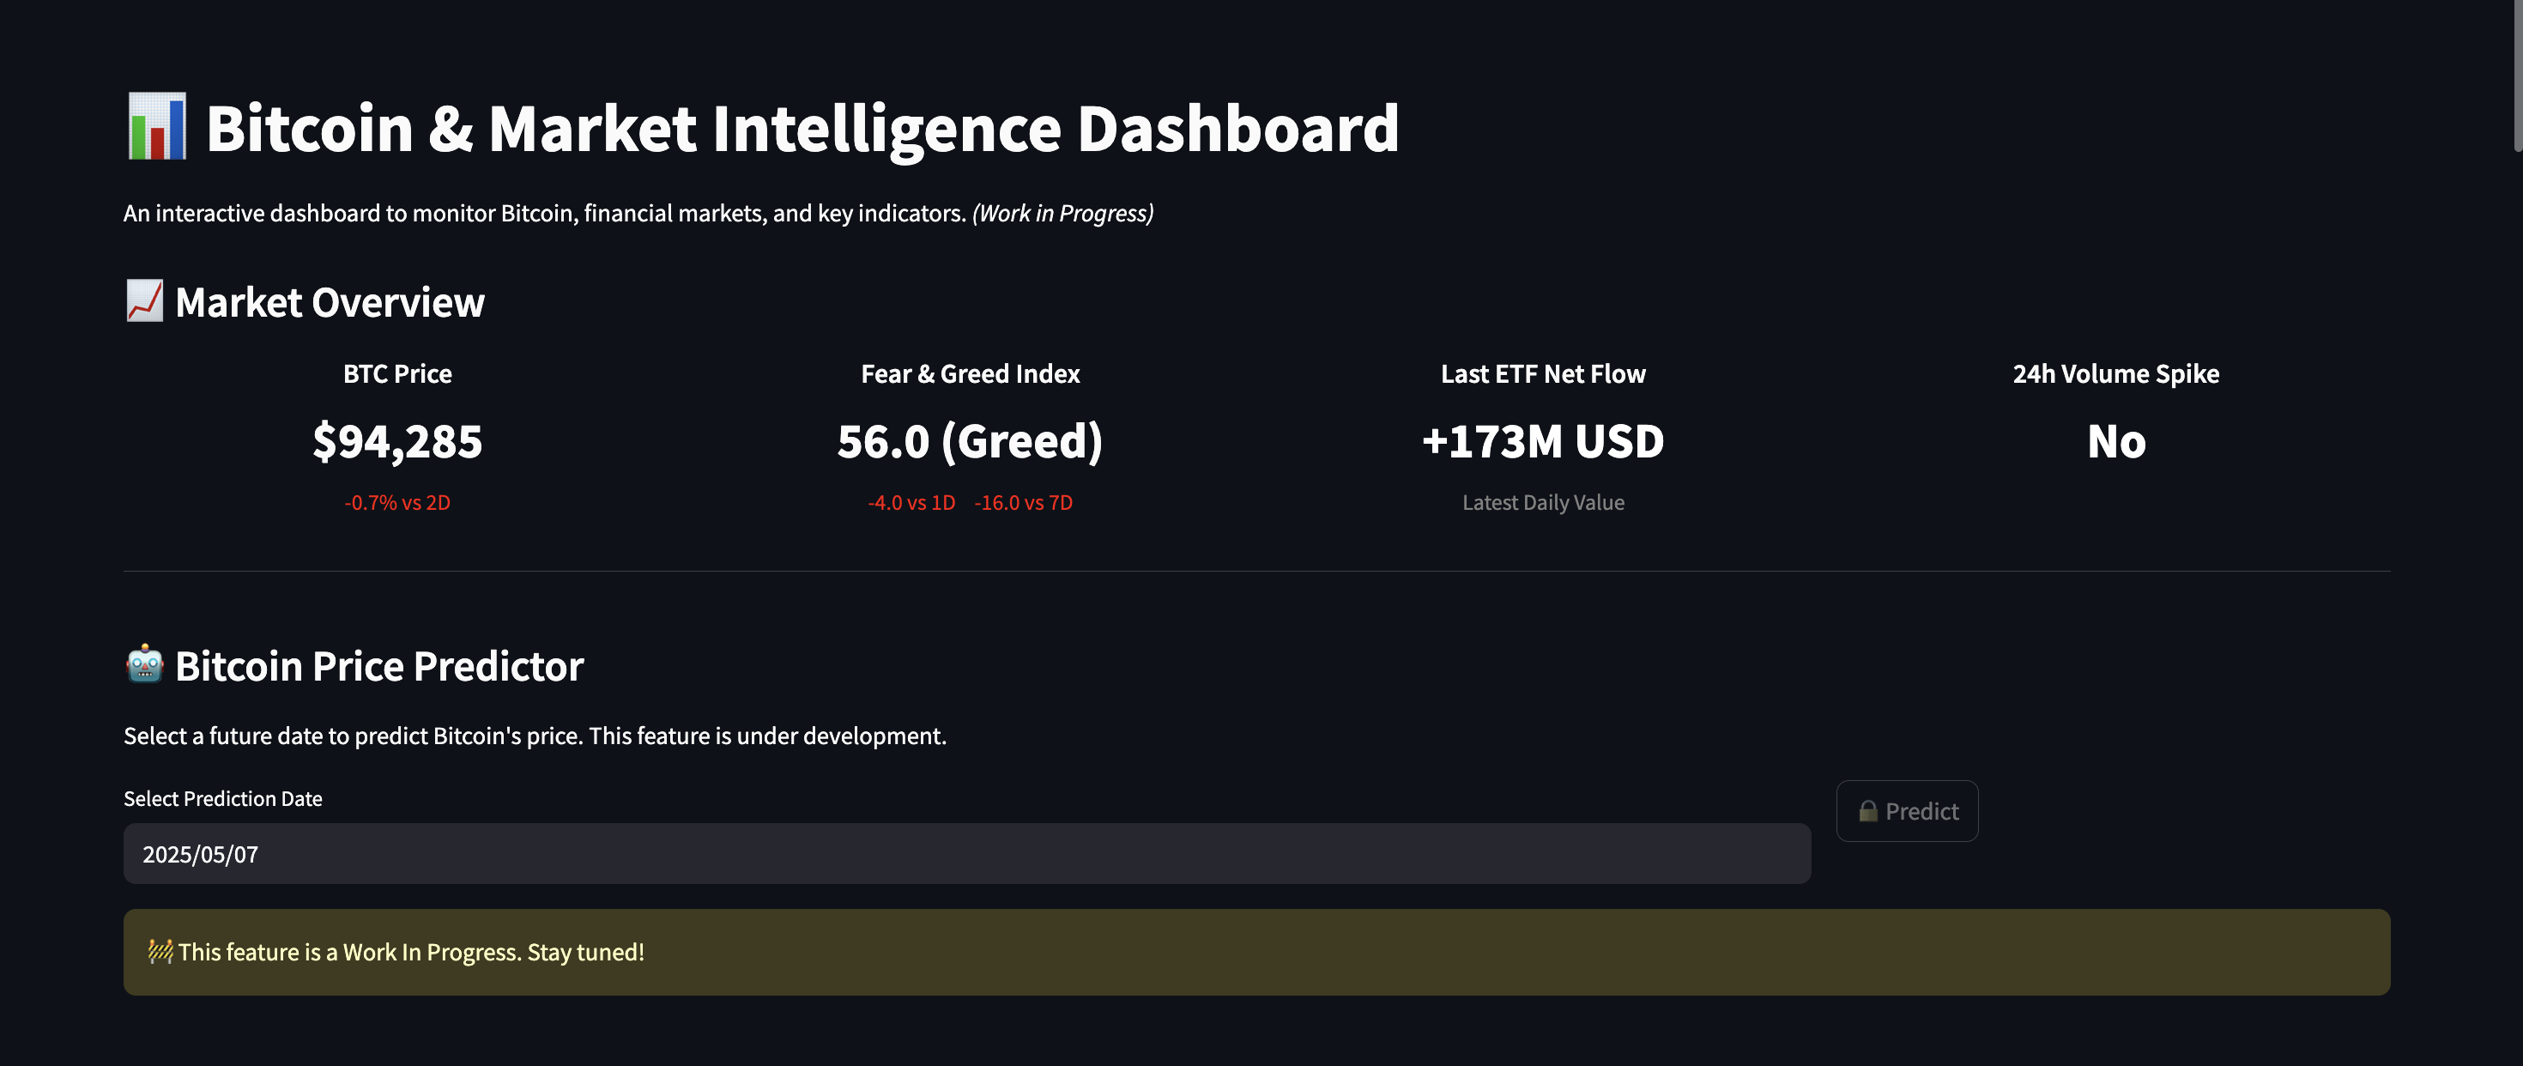Click the Select Prediction Date label
This screenshot has height=1066, width=2523.
222,798
